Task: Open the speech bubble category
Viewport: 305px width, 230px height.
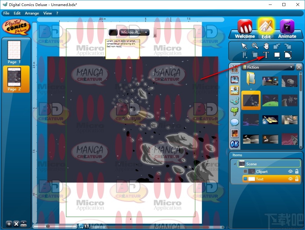Action: (x=235, y=122)
